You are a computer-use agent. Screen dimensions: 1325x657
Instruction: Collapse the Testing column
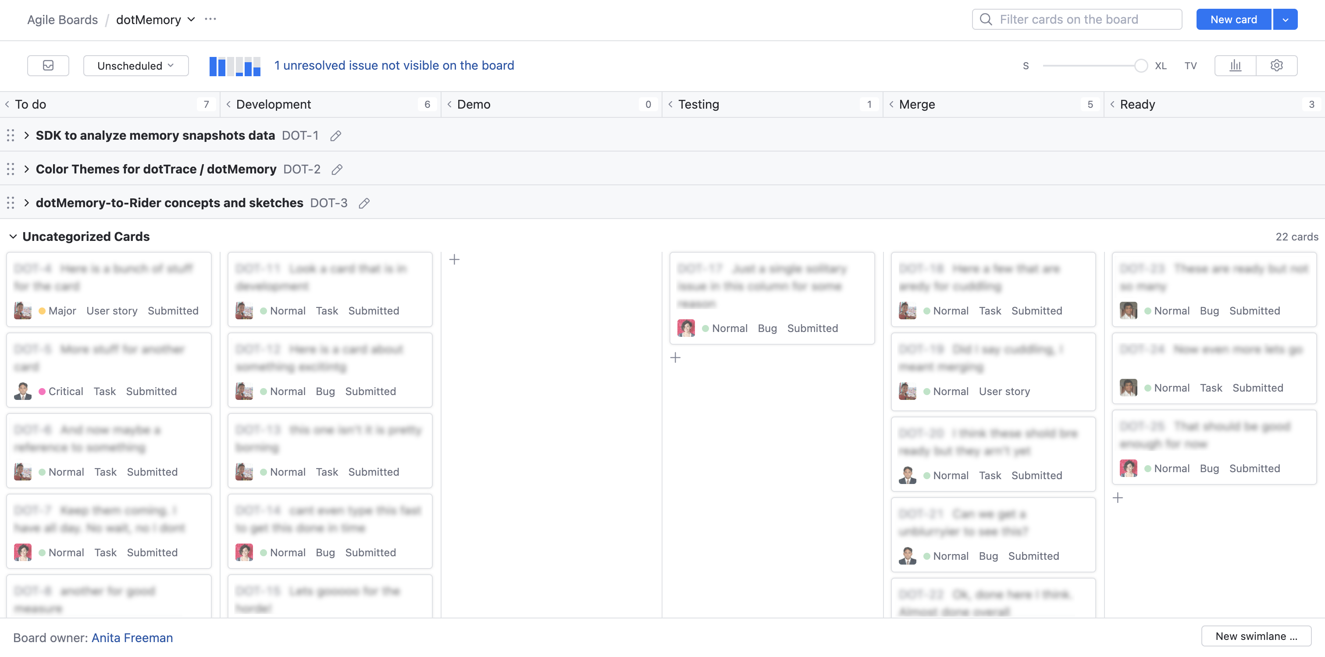pos(670,104)
